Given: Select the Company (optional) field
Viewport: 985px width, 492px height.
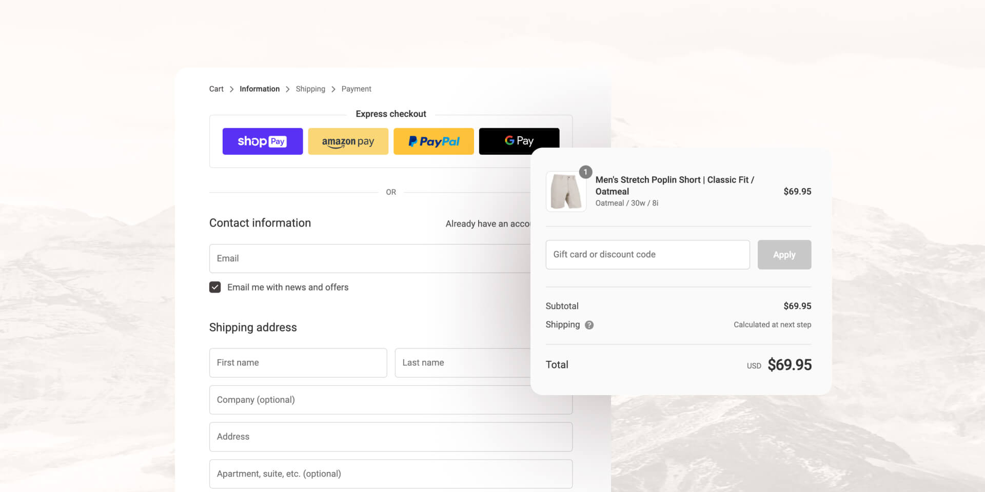Looking at the screenshot, I should coord(391,400).
